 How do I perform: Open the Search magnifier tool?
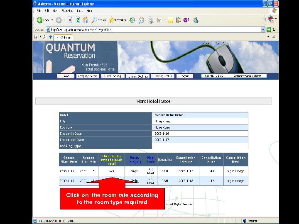tap(98, 20)
